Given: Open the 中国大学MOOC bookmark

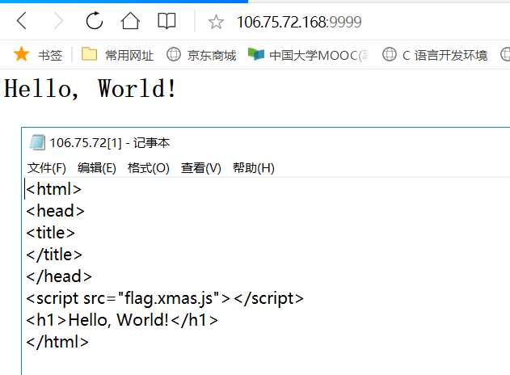Looking at the screenshot, I should 308,55.
